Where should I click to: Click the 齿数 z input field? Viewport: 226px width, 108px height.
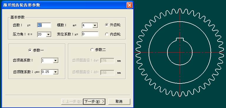[44, 25]
